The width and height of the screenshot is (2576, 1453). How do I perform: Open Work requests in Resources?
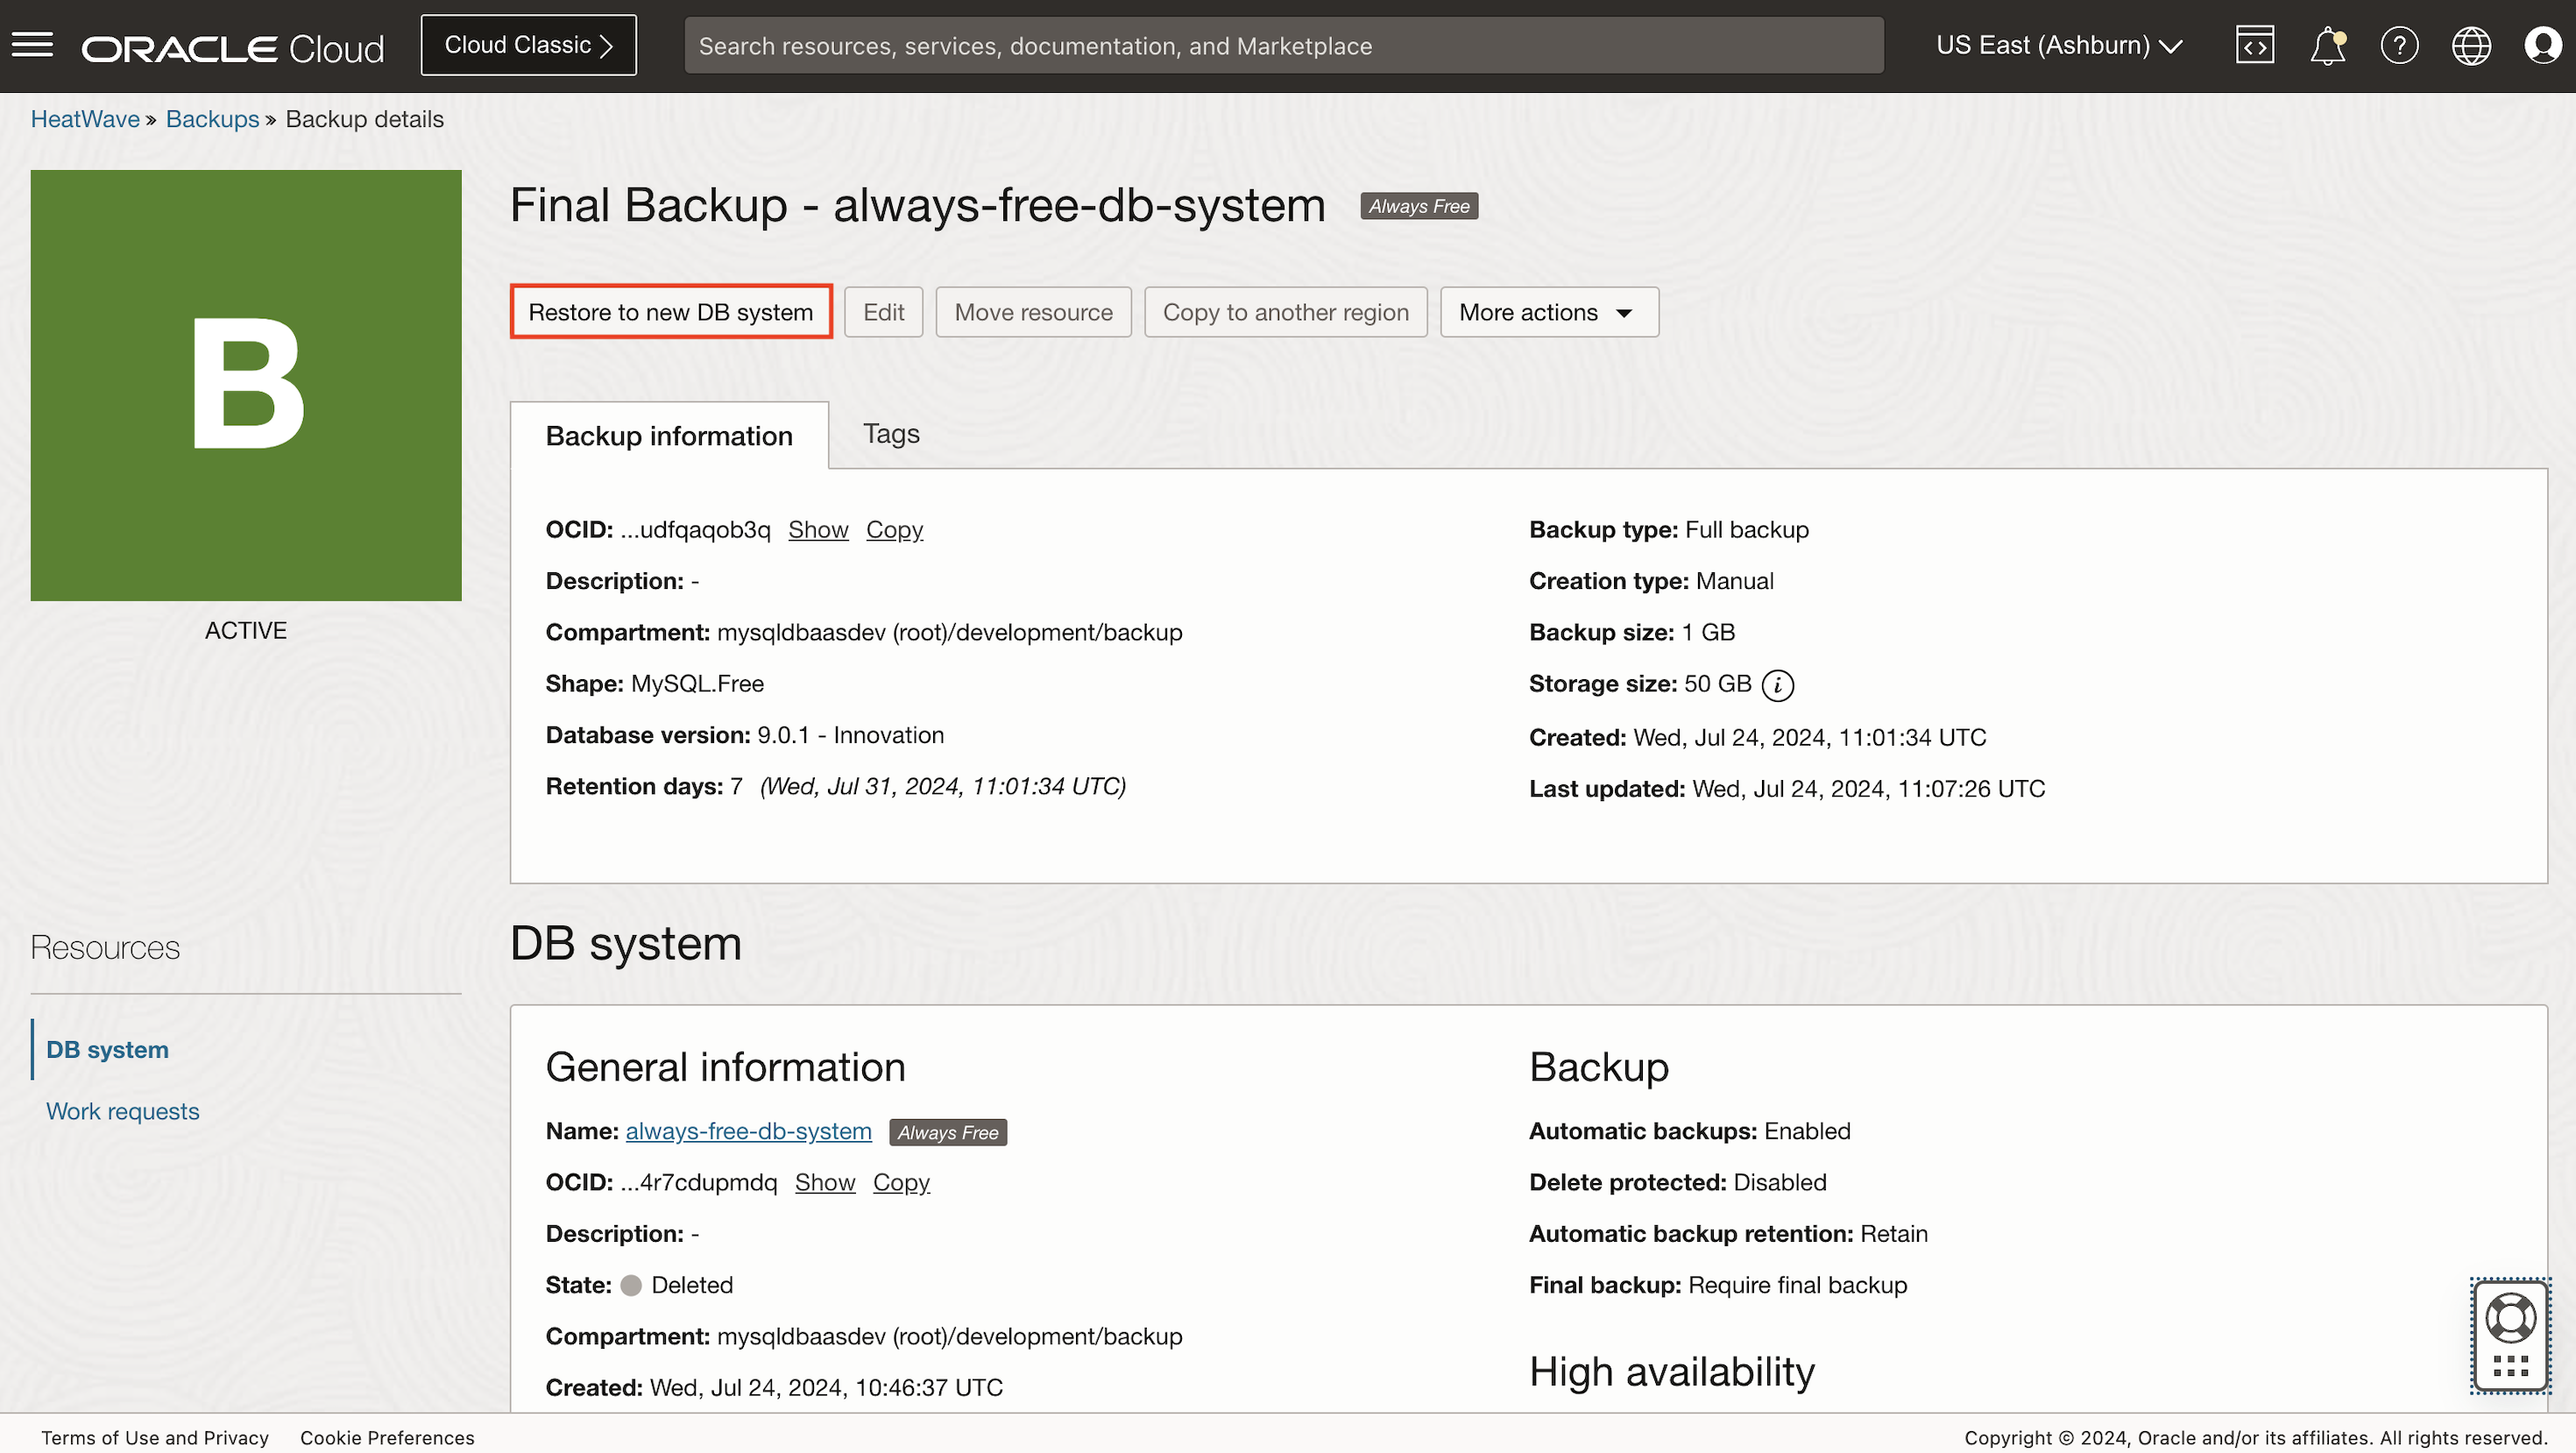(122, 1111)
